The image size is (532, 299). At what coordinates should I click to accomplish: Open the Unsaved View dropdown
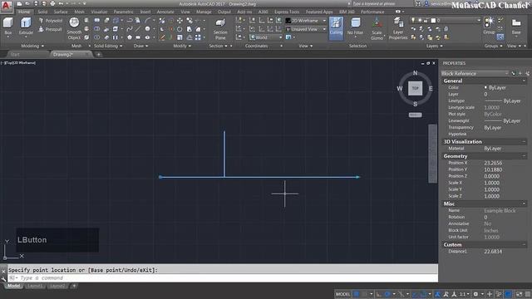(x=306, y=30)
